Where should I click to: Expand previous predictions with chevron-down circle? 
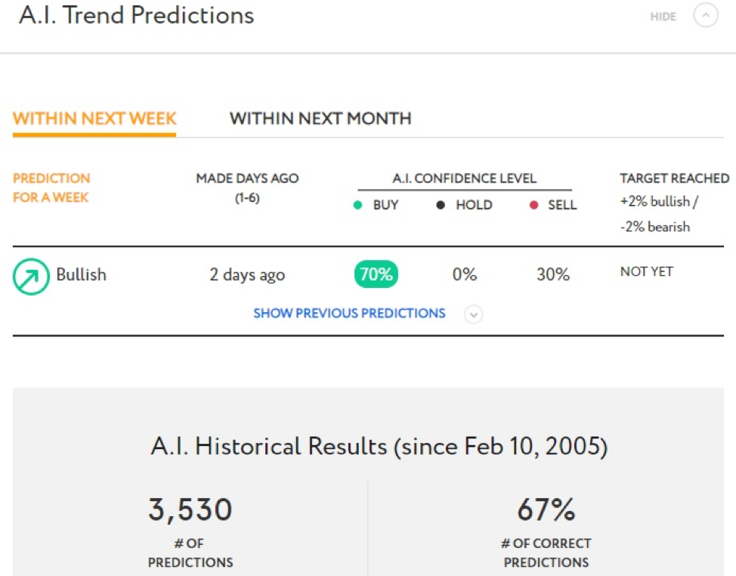click(473, 314)
